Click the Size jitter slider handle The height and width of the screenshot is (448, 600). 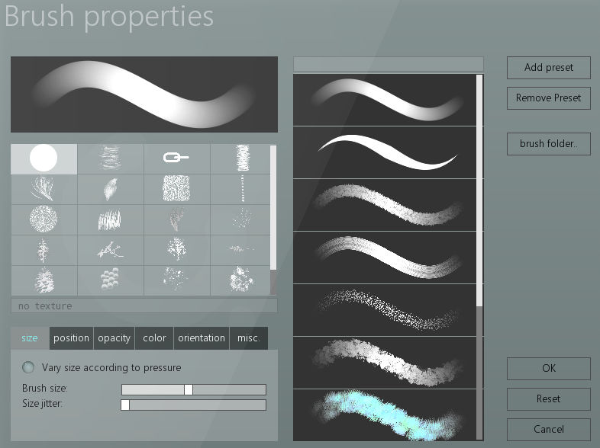[125, 405]
